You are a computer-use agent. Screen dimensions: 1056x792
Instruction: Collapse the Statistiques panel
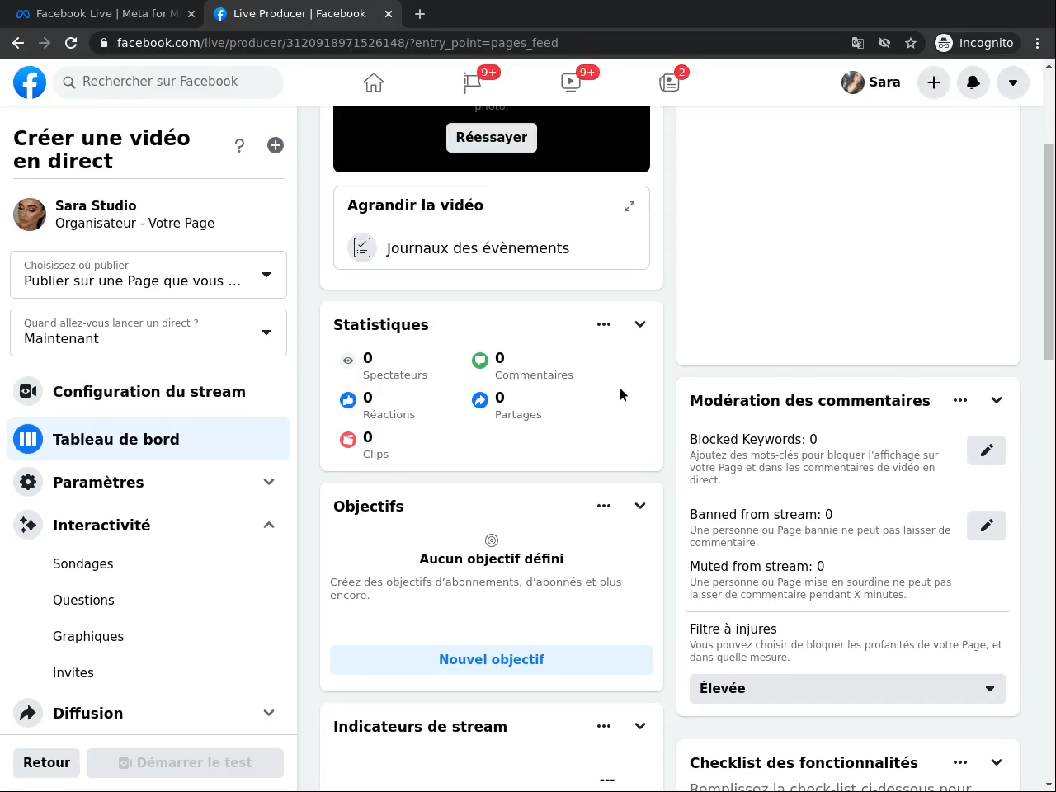coord(640,324)
